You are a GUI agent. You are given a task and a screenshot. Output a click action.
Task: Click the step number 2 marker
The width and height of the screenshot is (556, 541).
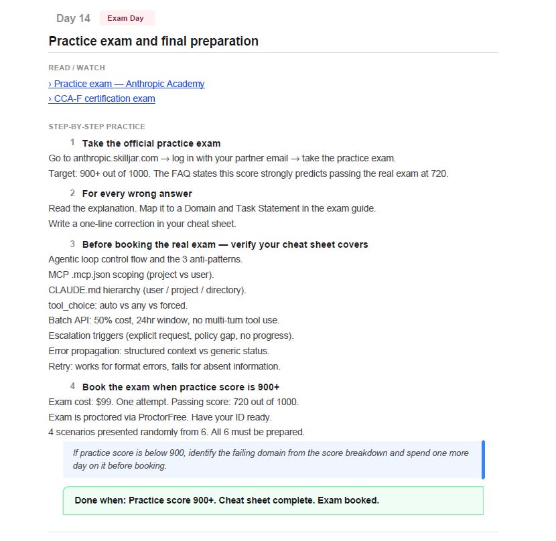(72, 194)
